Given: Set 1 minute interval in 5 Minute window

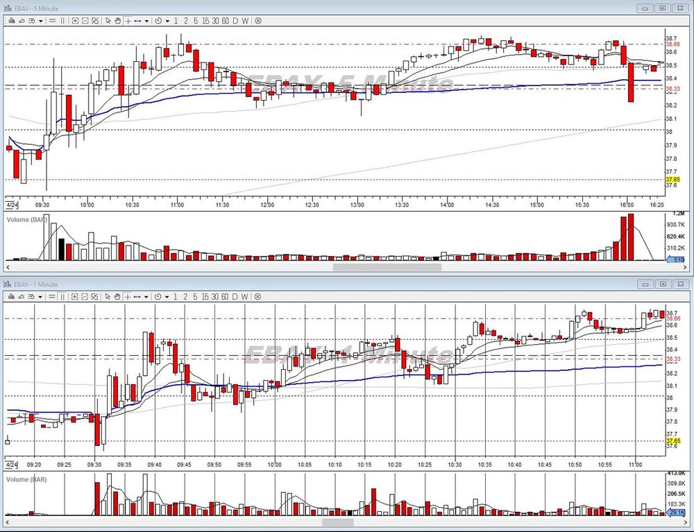Looking at the screenshot, I should (x=176, y=21).
